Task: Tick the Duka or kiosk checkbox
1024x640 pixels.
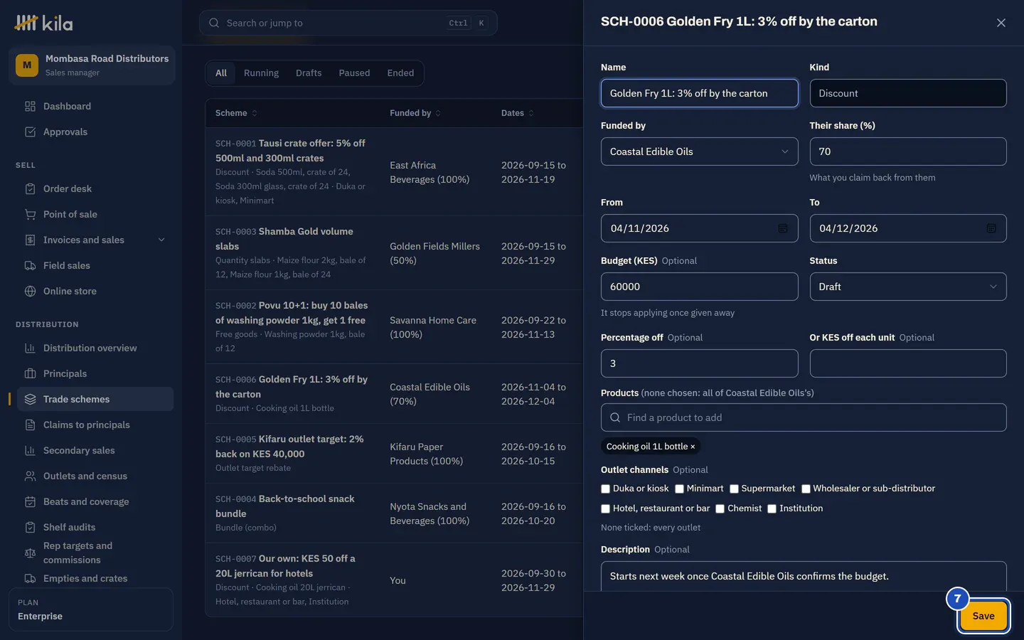Action: (x=606, y=489)
